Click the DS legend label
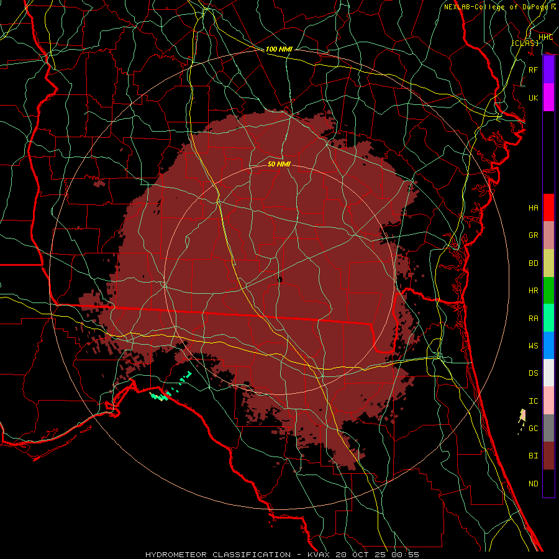The width and height of the screenshot is (559, 559). click(533, 373)
